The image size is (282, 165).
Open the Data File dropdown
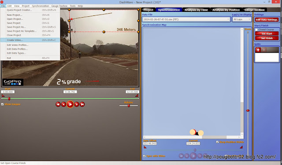(186, 19)
